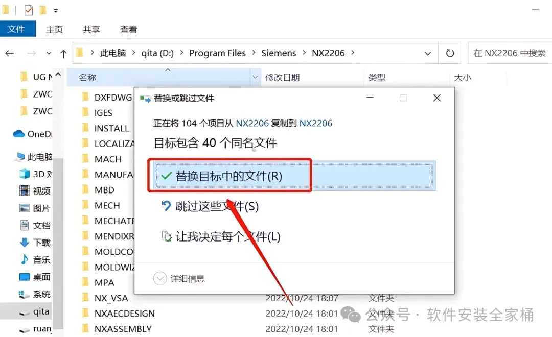552x337 pixels.
Task: Go back with the left arrow button
Action: [x=10, y=53]
